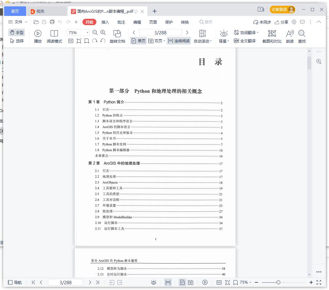
Task: Rotate page clockwise icon
Action: pyautogui.click(x=95, y=41)
